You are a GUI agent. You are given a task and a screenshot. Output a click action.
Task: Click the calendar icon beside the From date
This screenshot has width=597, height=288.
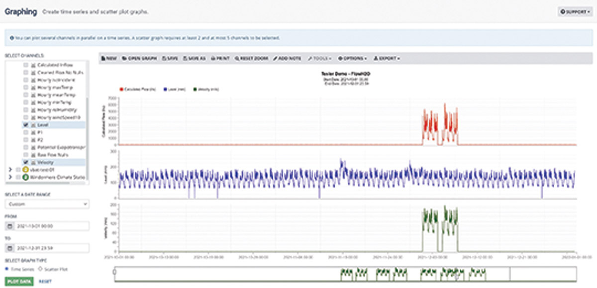pos(9,226)
